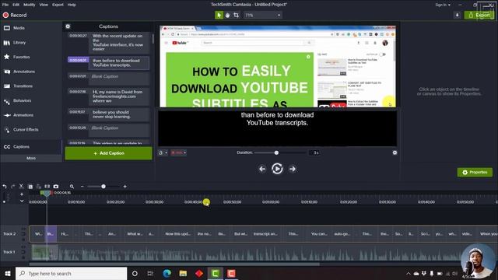Click the red Record button

pyautogui.click(x=15, y=15)
